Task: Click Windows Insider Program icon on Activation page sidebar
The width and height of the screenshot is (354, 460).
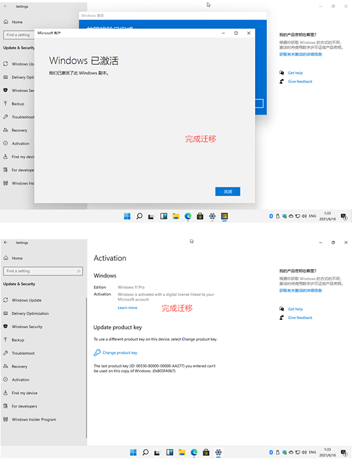Action: [5, 419]
